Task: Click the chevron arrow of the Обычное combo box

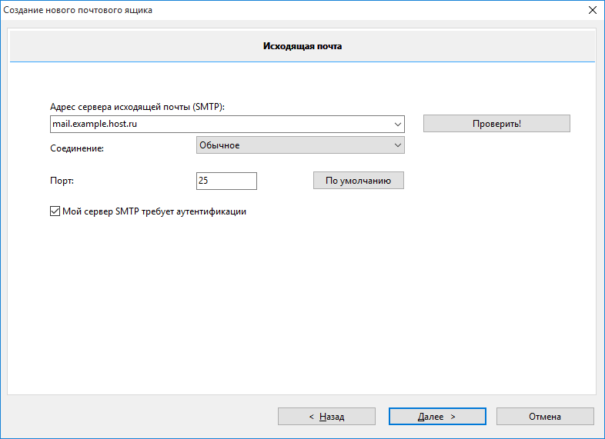Action: point(397,145)
